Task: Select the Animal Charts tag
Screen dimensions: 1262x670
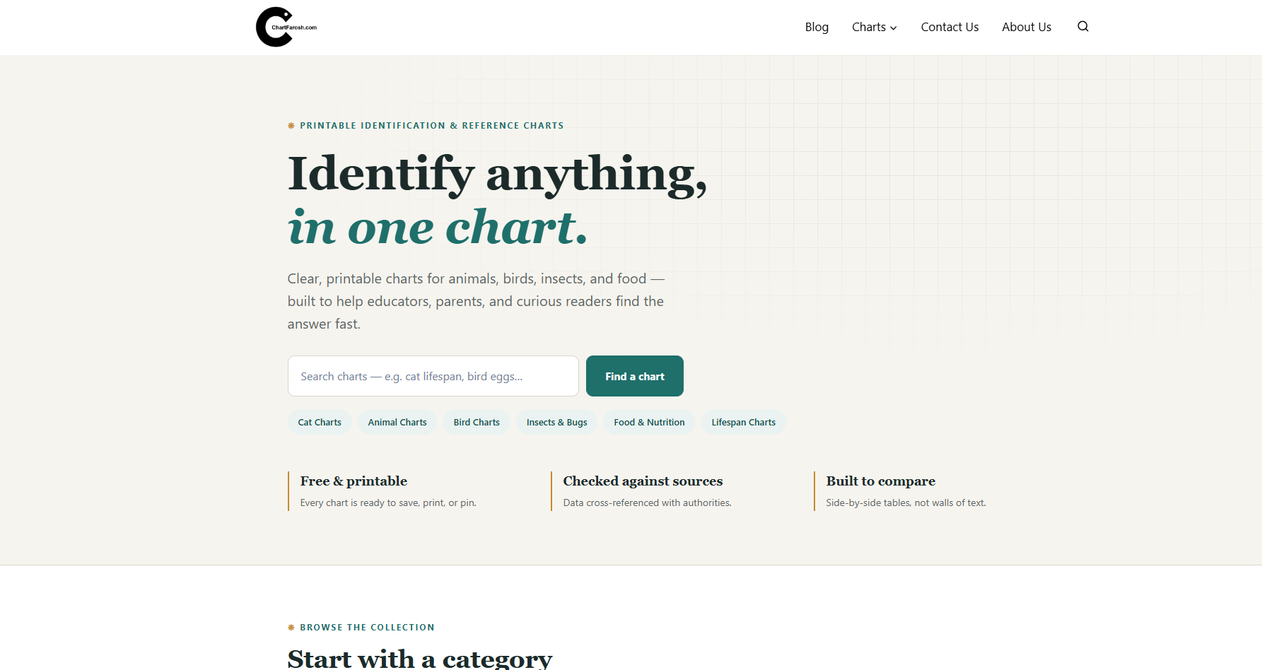Action: click(397, 422)
